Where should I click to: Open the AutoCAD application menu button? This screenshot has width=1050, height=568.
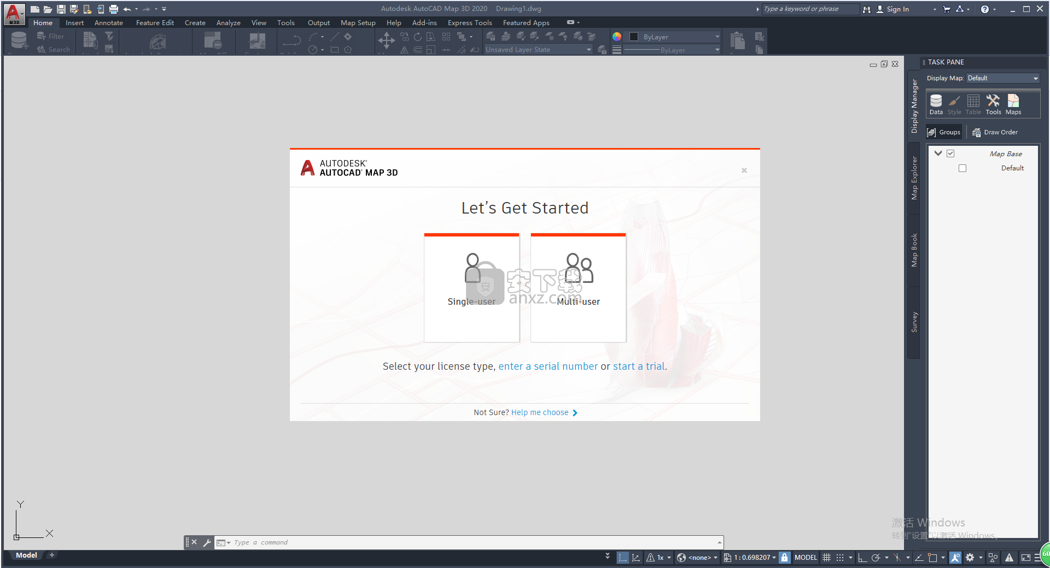(x=14, y=14)
